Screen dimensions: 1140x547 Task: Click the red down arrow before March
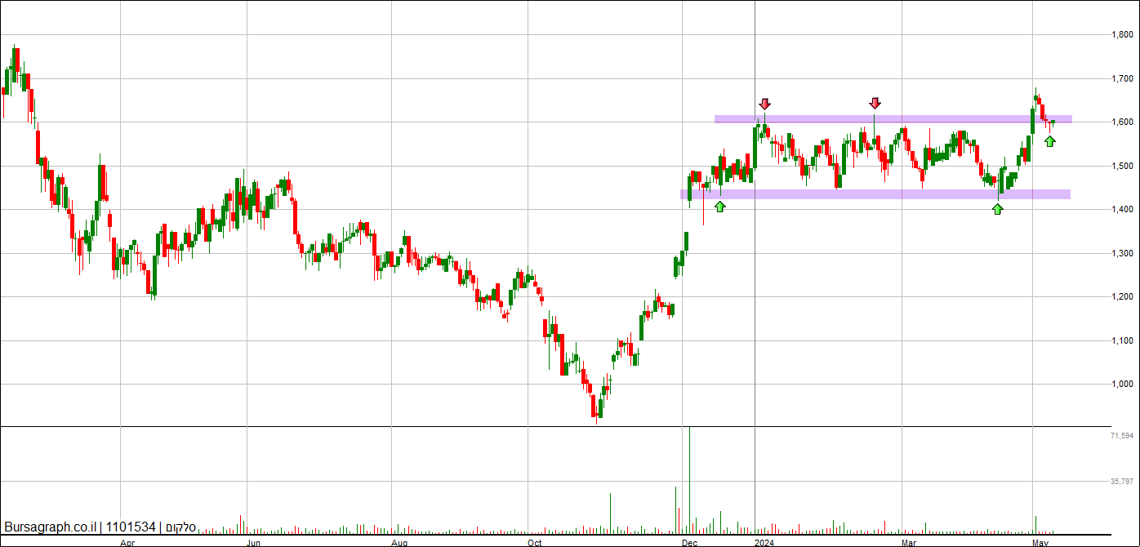(x=875, y=103)
